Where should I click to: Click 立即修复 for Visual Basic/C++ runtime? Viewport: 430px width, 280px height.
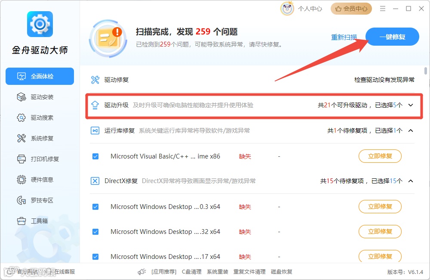coord(380,156)
